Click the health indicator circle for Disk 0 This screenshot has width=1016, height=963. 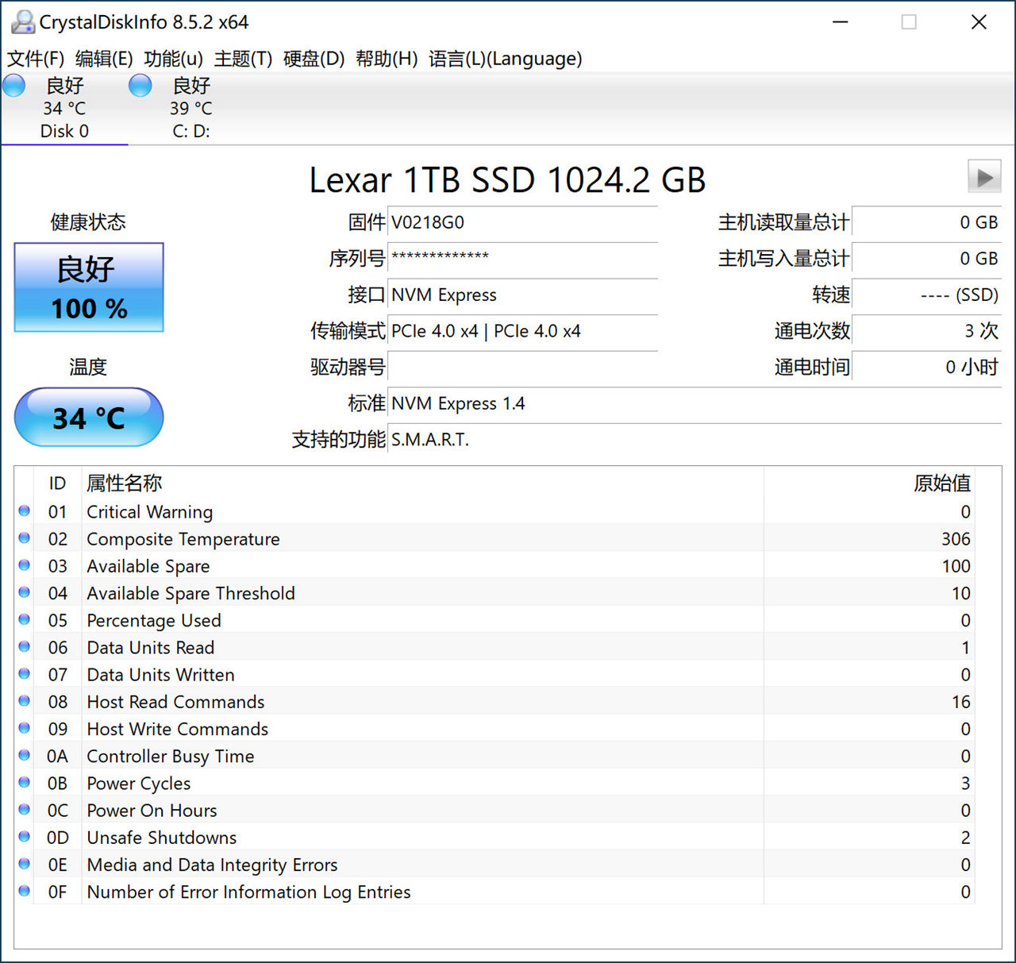[13, 84]
